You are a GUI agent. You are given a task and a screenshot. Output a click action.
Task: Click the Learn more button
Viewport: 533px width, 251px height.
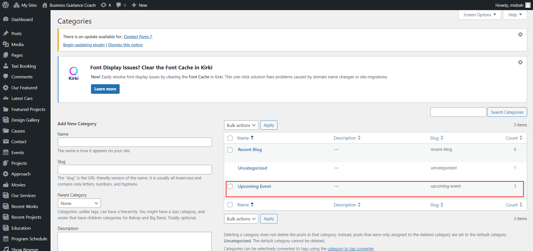[x=105, y=89]
